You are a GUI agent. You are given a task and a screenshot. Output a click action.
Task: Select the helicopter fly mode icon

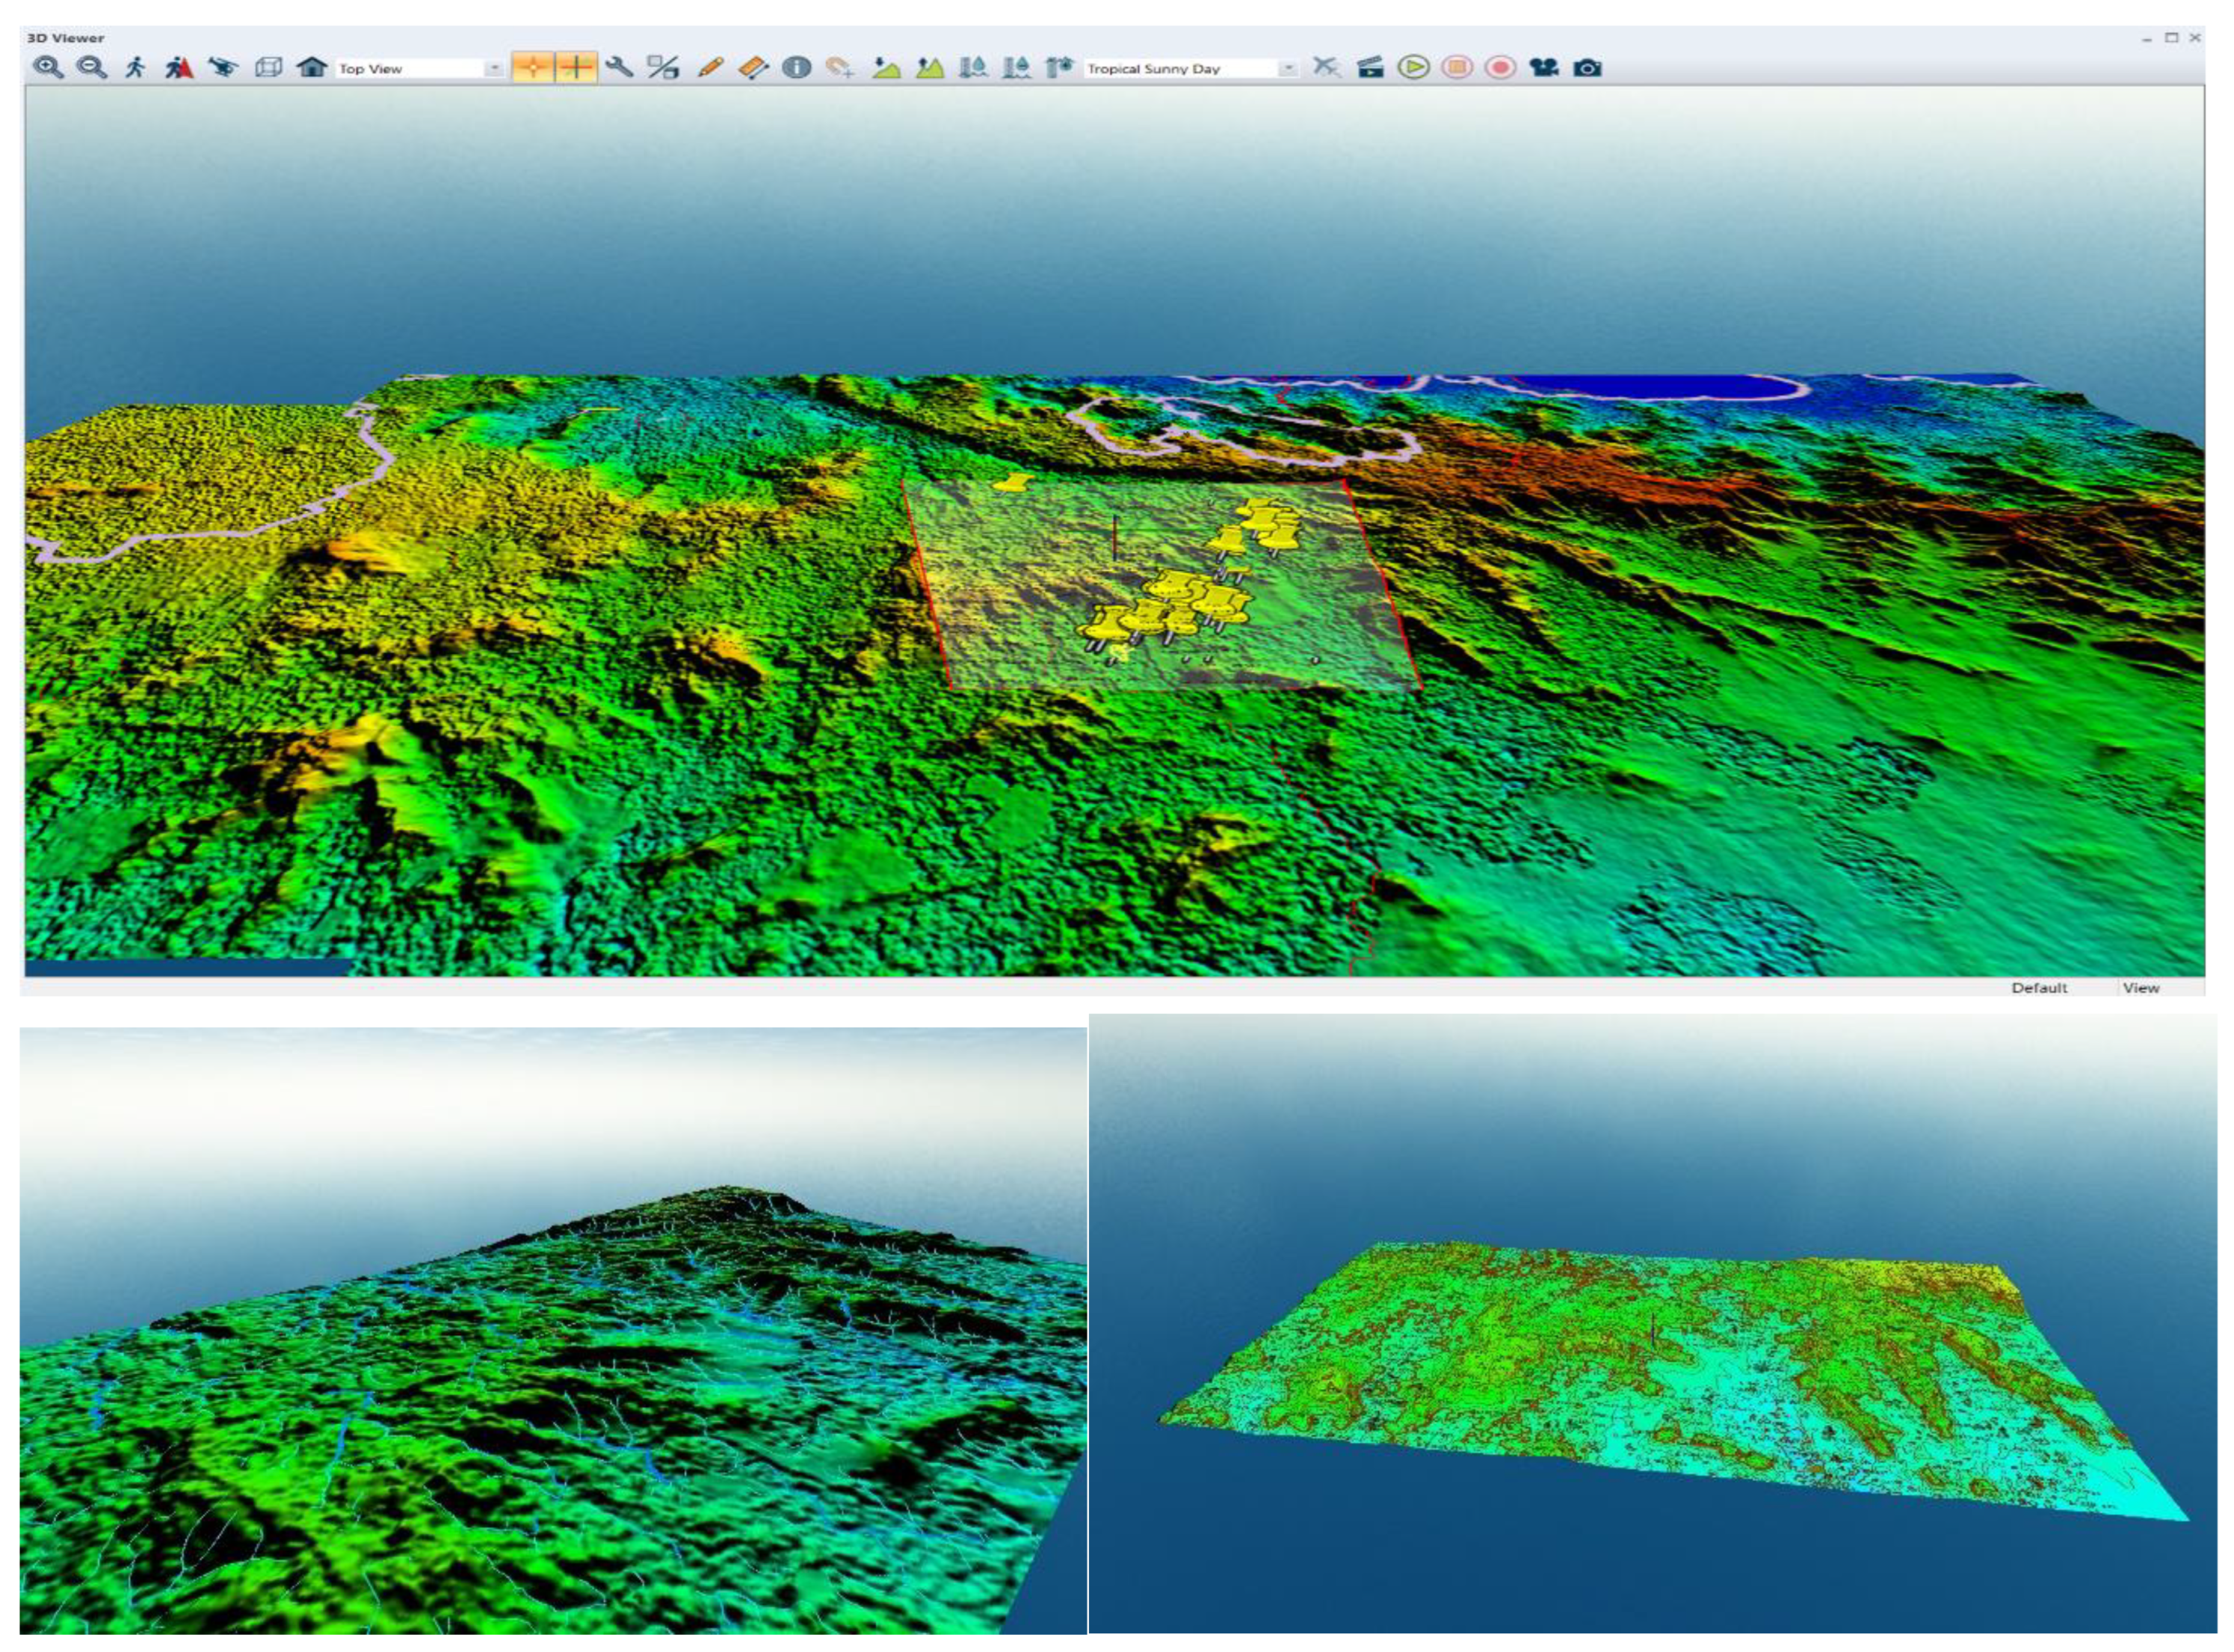[223, 67]
